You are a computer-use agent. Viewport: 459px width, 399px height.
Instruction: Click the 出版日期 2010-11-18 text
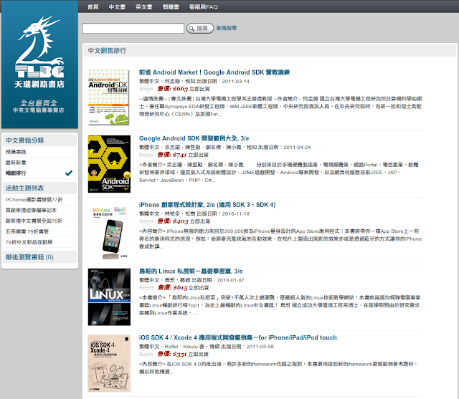[223, 213]
